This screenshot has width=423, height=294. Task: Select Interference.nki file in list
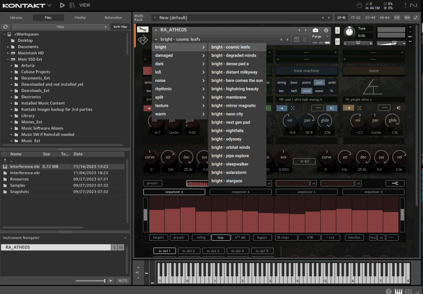pos(25,167)
